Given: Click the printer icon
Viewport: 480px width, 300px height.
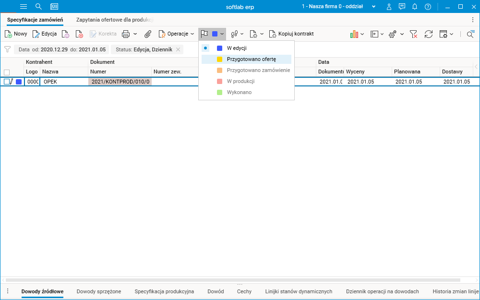Looking at the screenshot, I should (125, 34).
